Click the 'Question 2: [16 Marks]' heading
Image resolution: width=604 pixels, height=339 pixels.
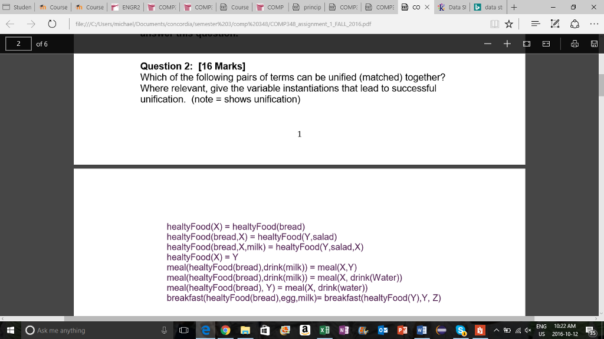193,66
